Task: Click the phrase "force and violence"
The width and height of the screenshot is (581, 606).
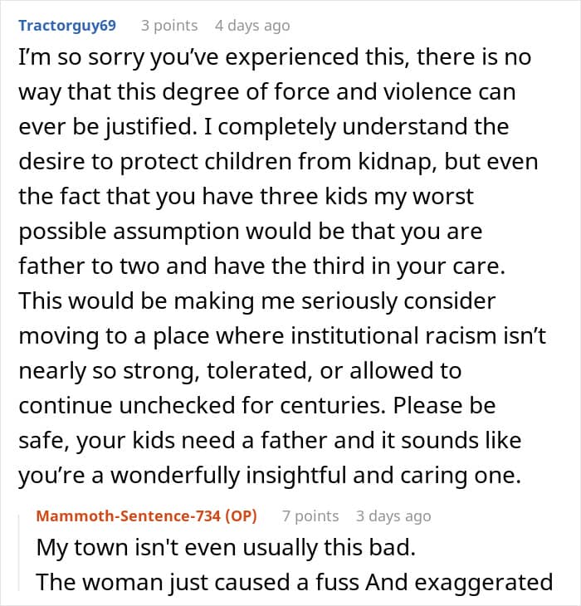Action: tap(373, 92)
